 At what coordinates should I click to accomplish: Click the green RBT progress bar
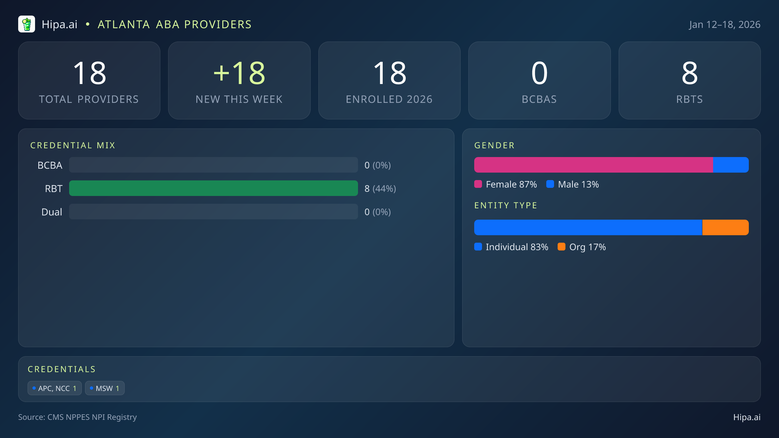tap(213, 188)
